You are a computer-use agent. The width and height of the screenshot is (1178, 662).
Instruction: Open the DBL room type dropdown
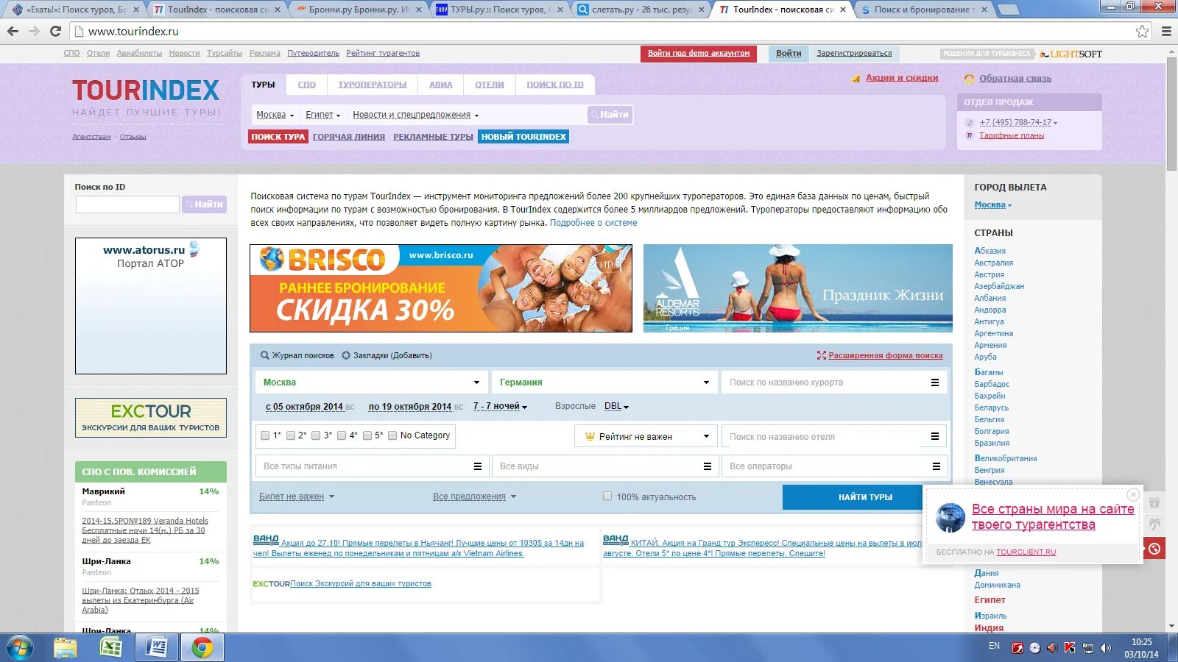(616, 407)
